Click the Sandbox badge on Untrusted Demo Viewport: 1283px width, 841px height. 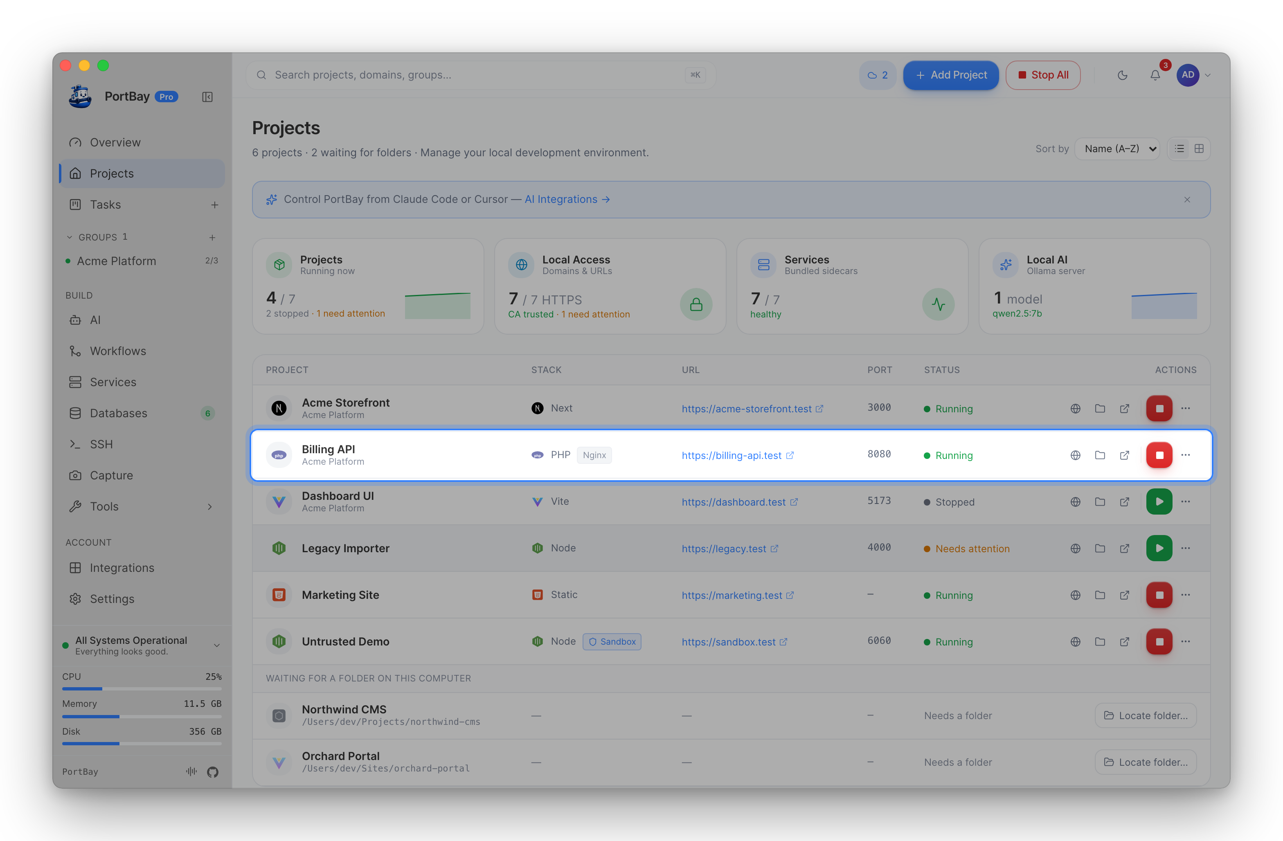612,641
